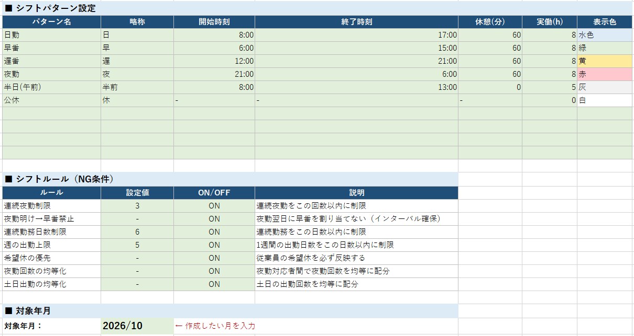634x336 pixels.
Task: Toggle ON/OFF cell for 週の出勤上限
Action: point(214,245)
